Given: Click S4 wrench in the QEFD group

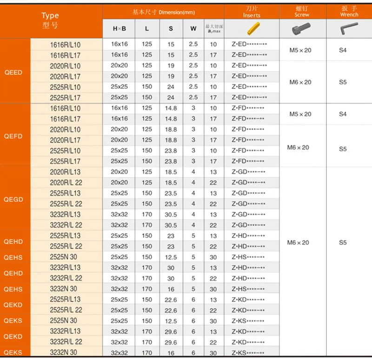Looking at the screenshot, I should click(x=343, y=114).
